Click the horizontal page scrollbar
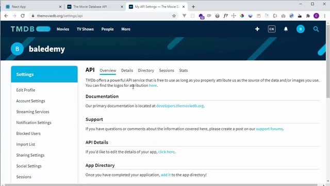 click(x=161, y=185)
